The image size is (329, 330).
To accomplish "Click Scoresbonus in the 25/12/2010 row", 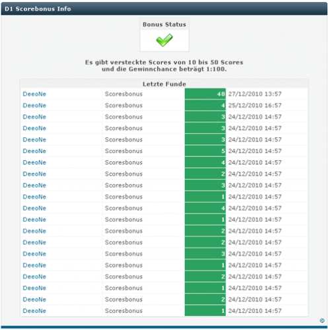I will [x=124, y=106].
